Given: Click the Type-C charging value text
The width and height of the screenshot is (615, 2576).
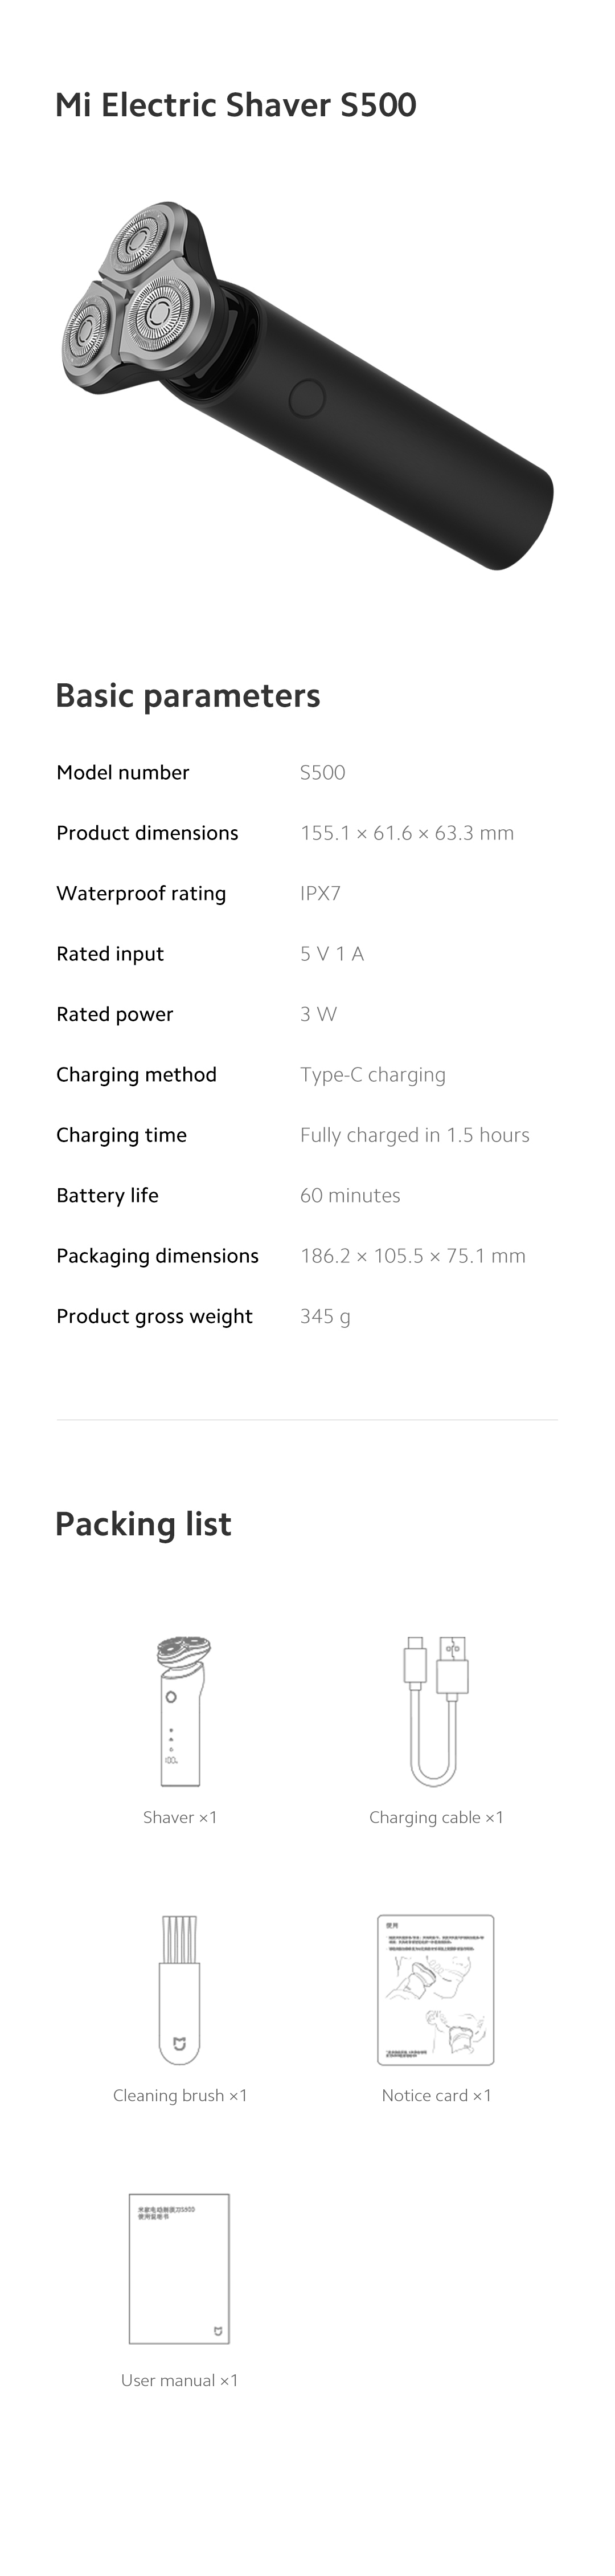Looking at the screenshot, I should 374,1075.
